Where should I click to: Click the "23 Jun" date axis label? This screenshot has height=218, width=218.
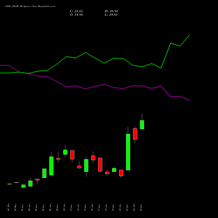pos(127,208)
